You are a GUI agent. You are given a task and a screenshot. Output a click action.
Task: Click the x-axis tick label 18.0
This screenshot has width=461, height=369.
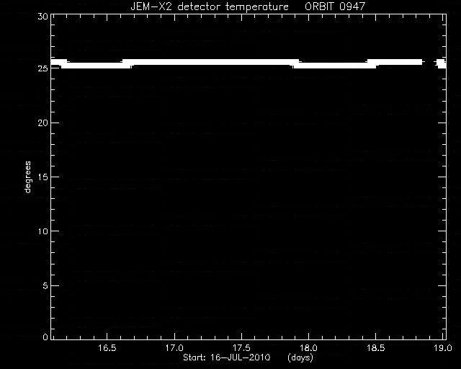coord(309,348)
